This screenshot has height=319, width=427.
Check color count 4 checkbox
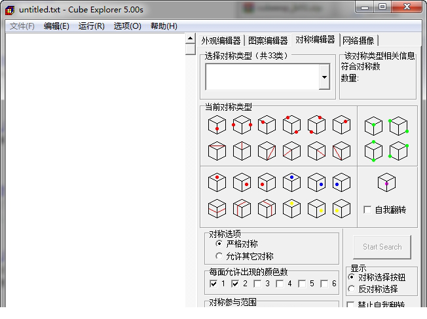click(x=280, y=284)
